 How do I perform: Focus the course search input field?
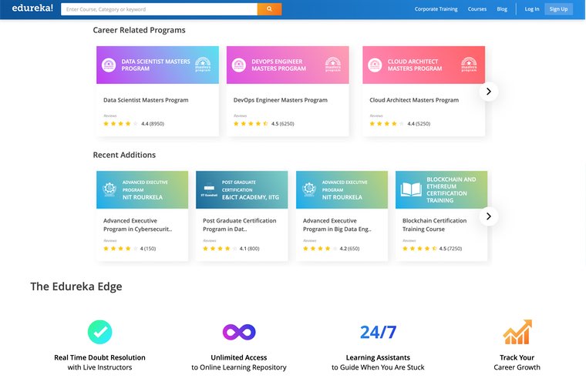[x=159, y=9]
